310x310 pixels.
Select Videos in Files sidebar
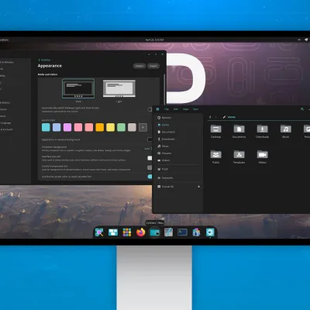pos(177,160)
